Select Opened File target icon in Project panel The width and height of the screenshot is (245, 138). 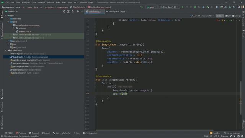64,11
